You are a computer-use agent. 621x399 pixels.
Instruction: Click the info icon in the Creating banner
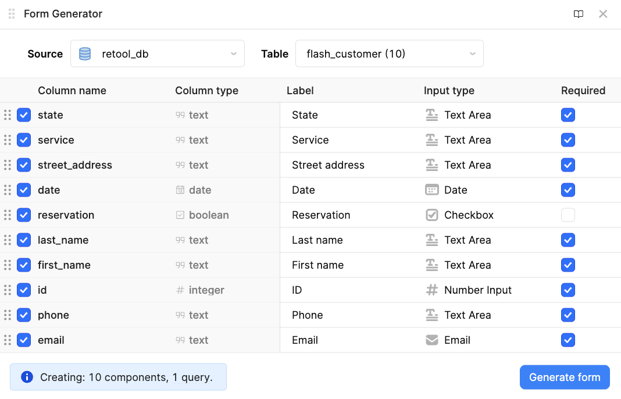point(27,377)
